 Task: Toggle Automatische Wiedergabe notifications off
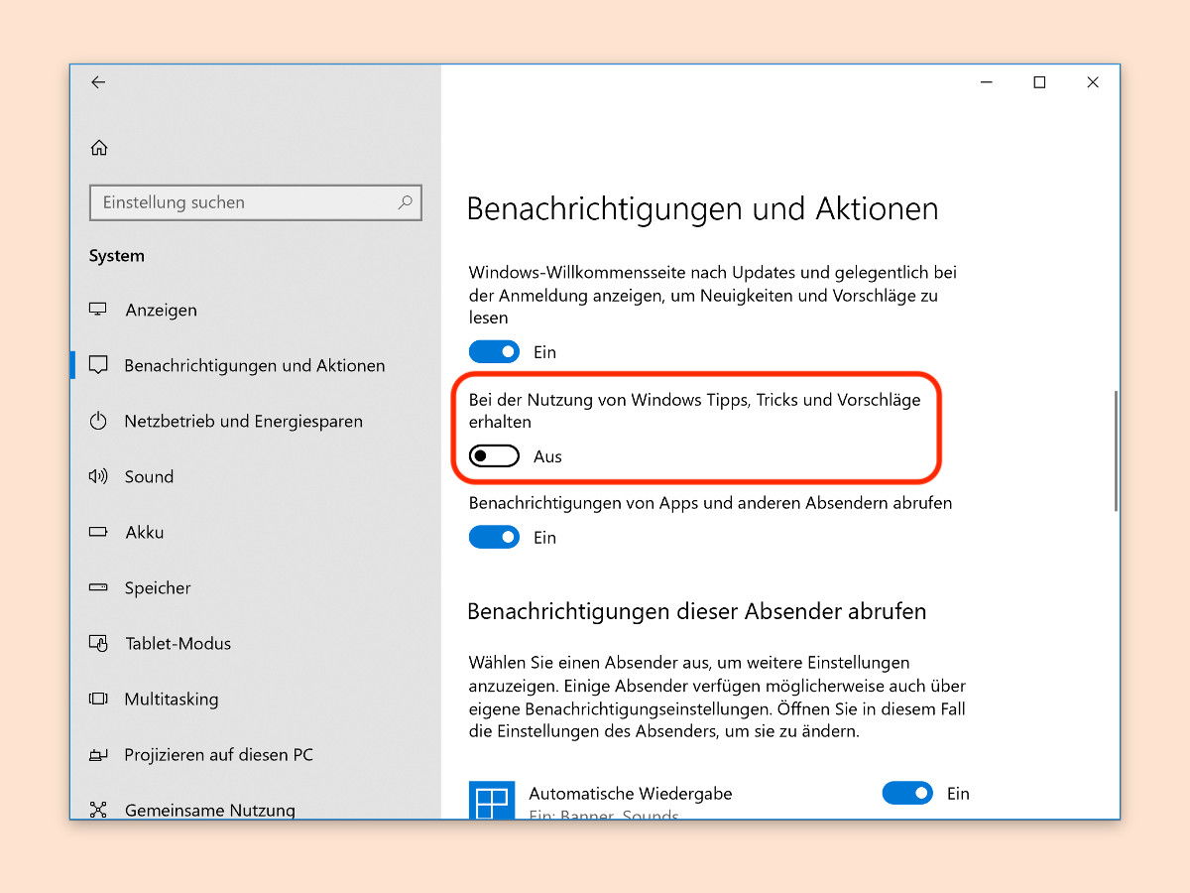click(907, 793)
